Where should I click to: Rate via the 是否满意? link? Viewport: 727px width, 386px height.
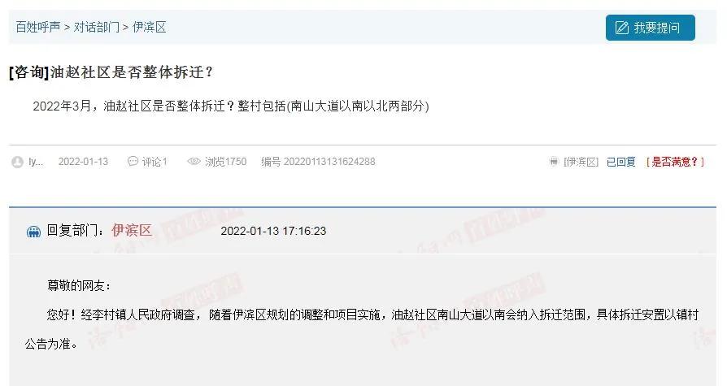click(675, 162)
